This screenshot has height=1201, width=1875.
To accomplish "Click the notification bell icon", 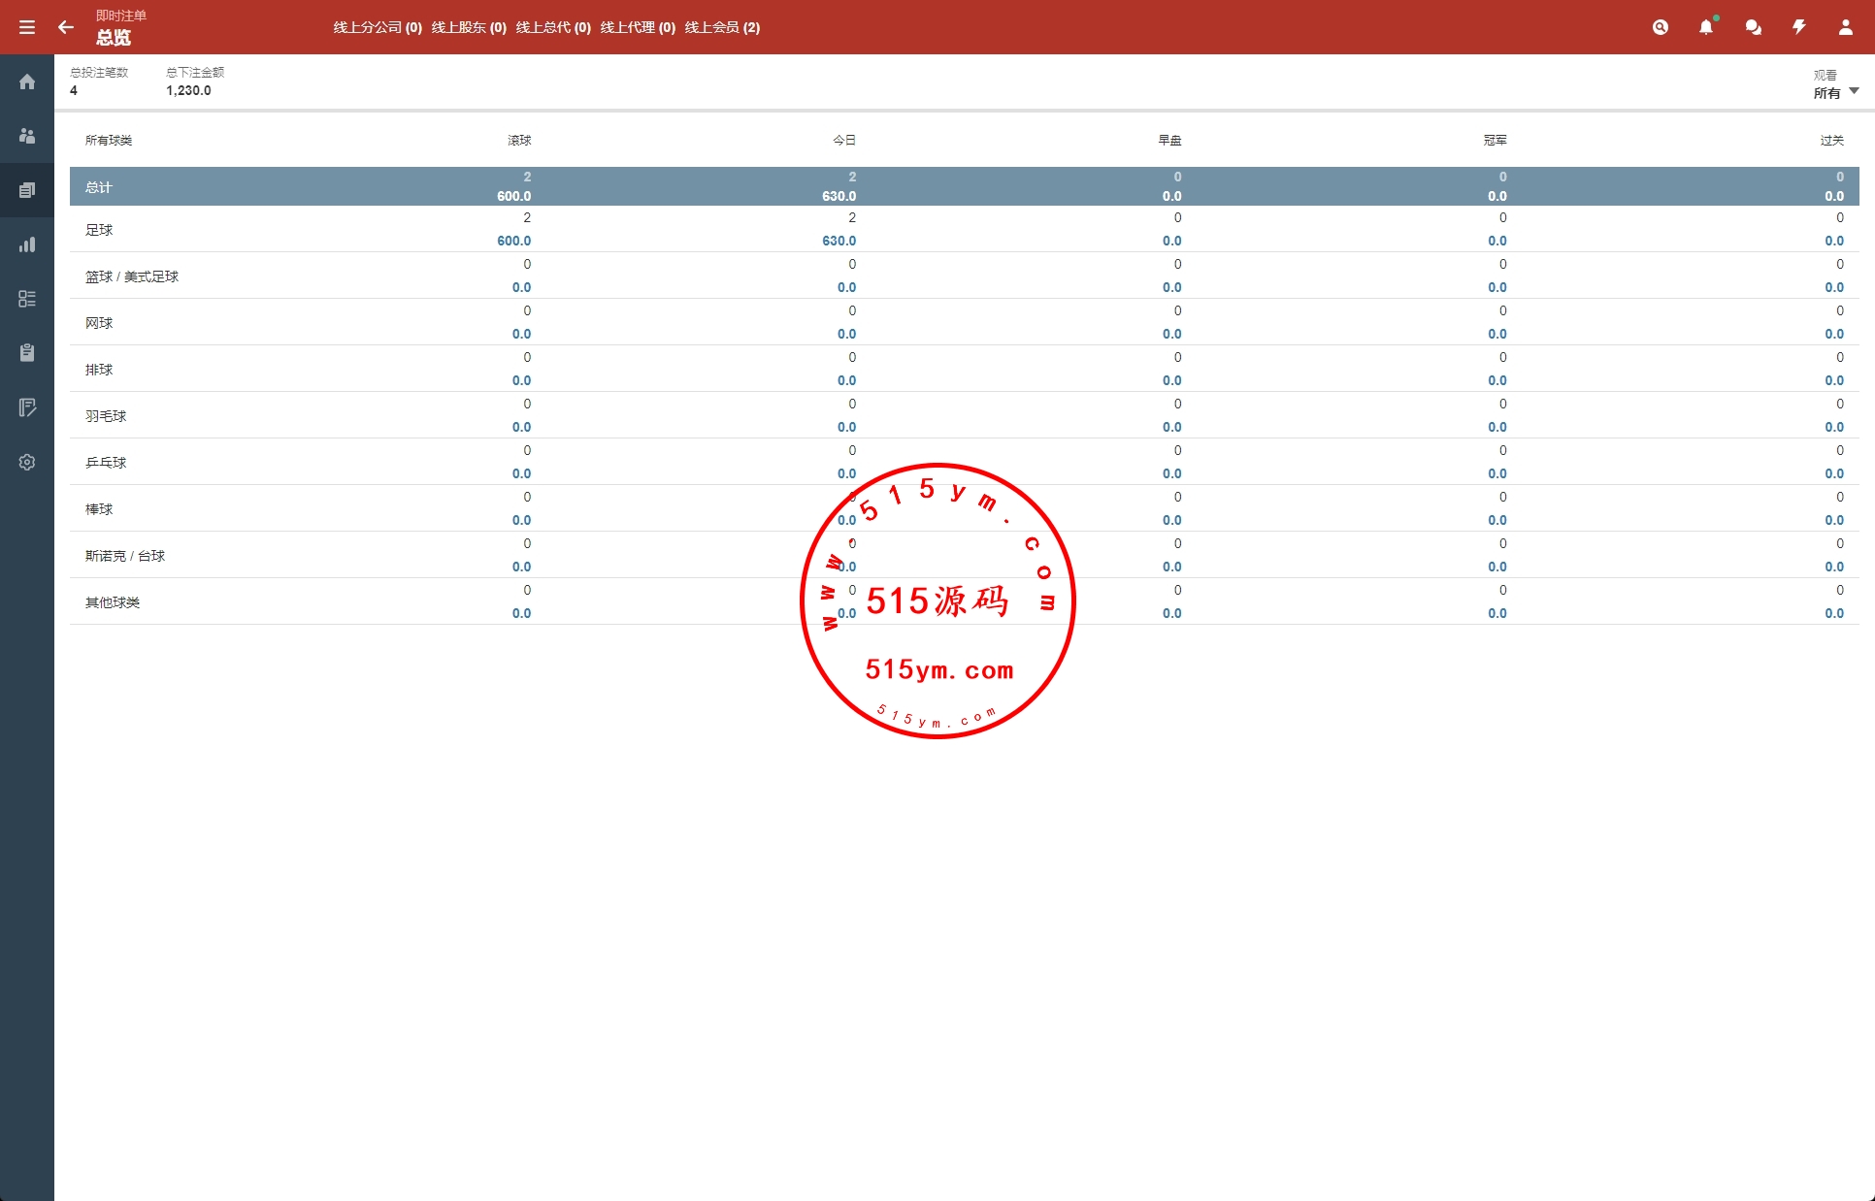I will pos(1706,27).
